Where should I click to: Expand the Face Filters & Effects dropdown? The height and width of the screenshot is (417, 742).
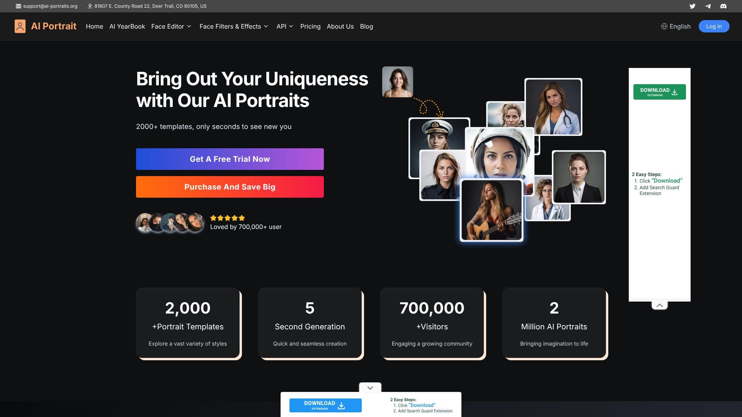234,26
